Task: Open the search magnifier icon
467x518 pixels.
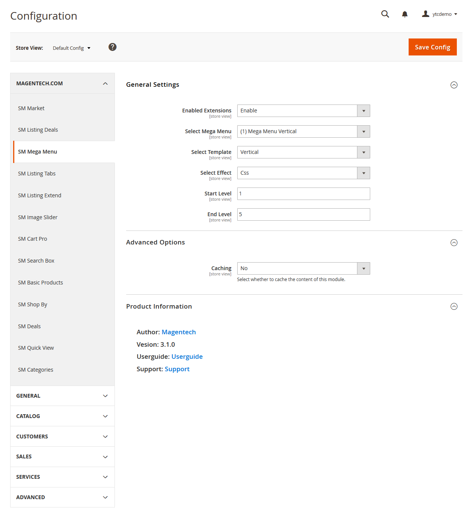Action: point(385,14)
